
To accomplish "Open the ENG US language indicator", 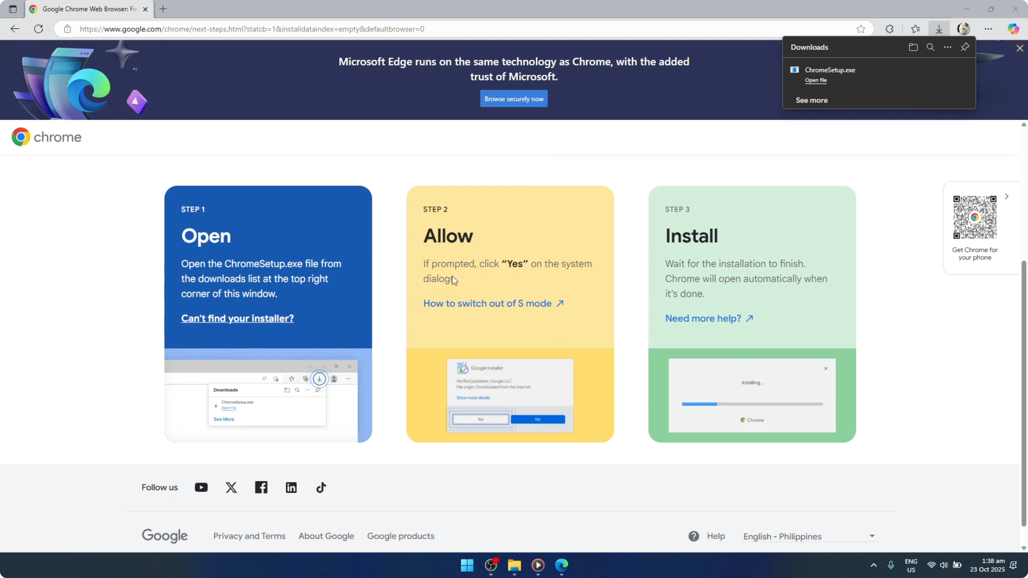I will (911, 565).
